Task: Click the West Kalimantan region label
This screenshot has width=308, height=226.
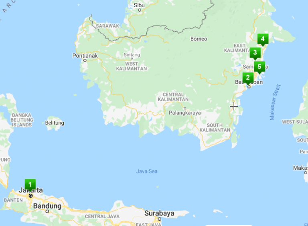Action: (131, 66)
